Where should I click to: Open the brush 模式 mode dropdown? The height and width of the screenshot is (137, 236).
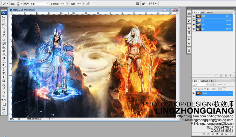[39, 4]
